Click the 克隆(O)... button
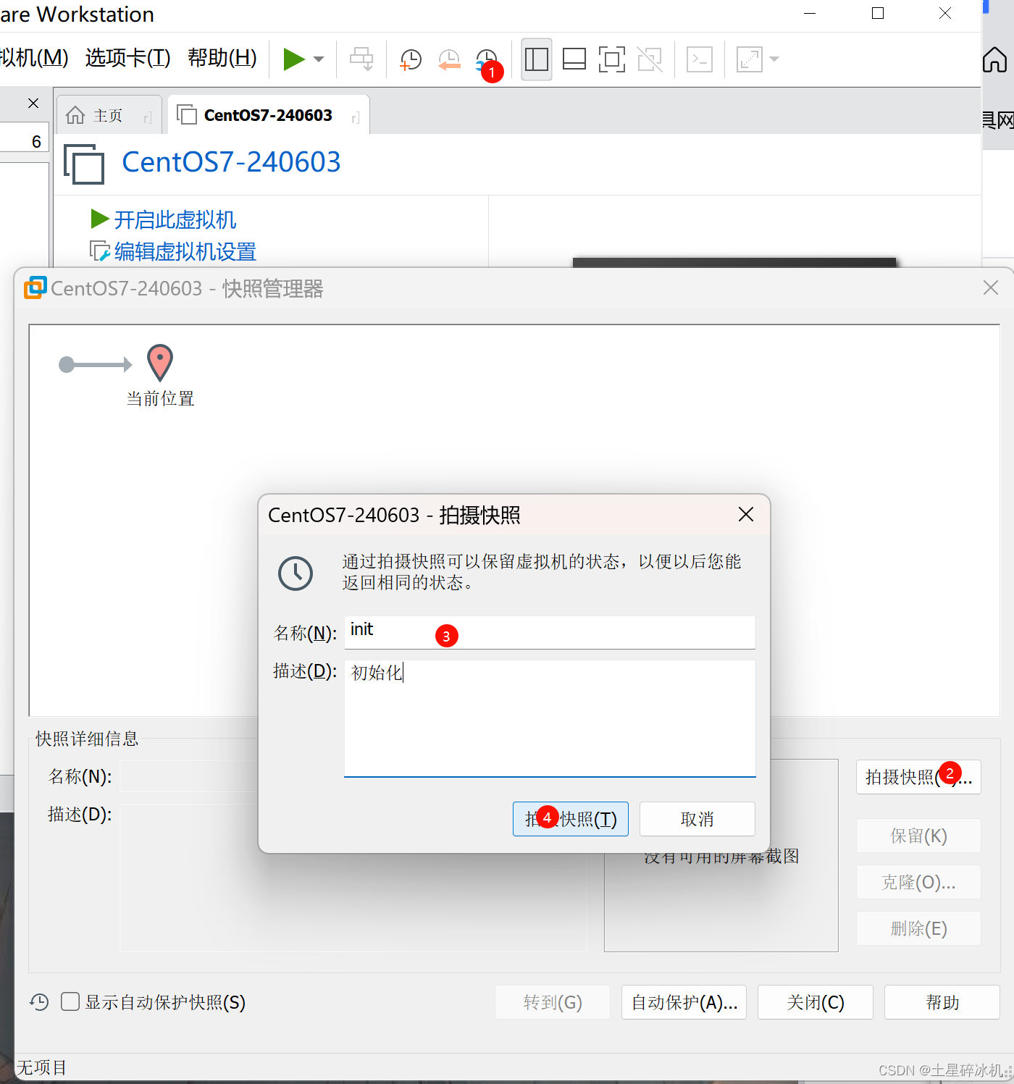The width and height of the screenshot is (1014, 1084). 918,883
